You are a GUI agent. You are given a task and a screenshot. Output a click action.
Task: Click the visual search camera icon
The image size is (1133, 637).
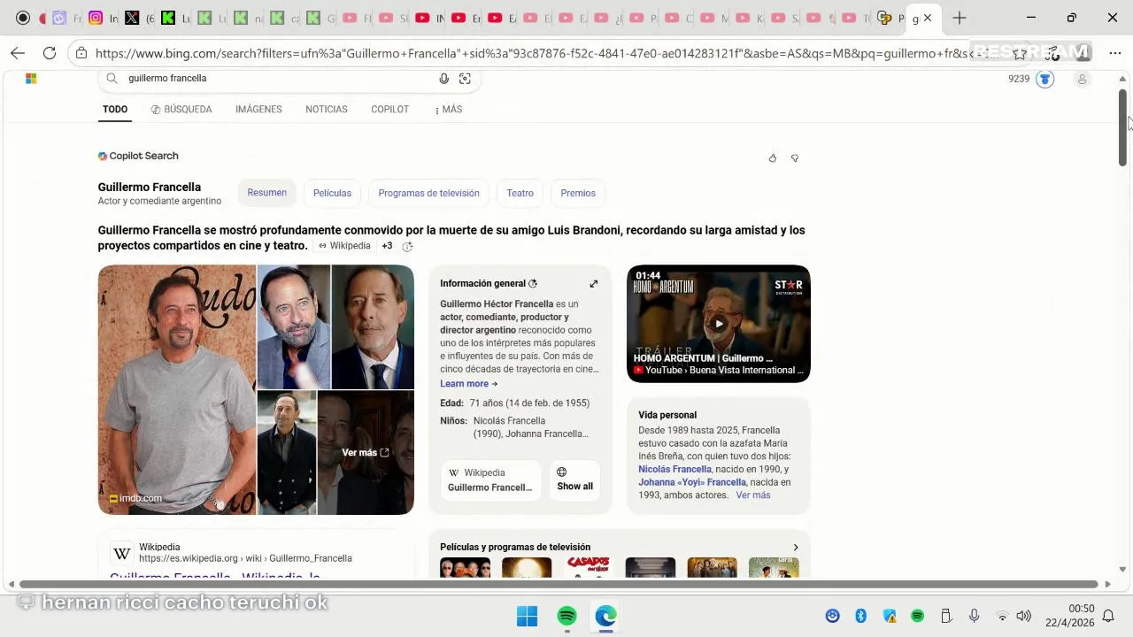coord(465,79)
